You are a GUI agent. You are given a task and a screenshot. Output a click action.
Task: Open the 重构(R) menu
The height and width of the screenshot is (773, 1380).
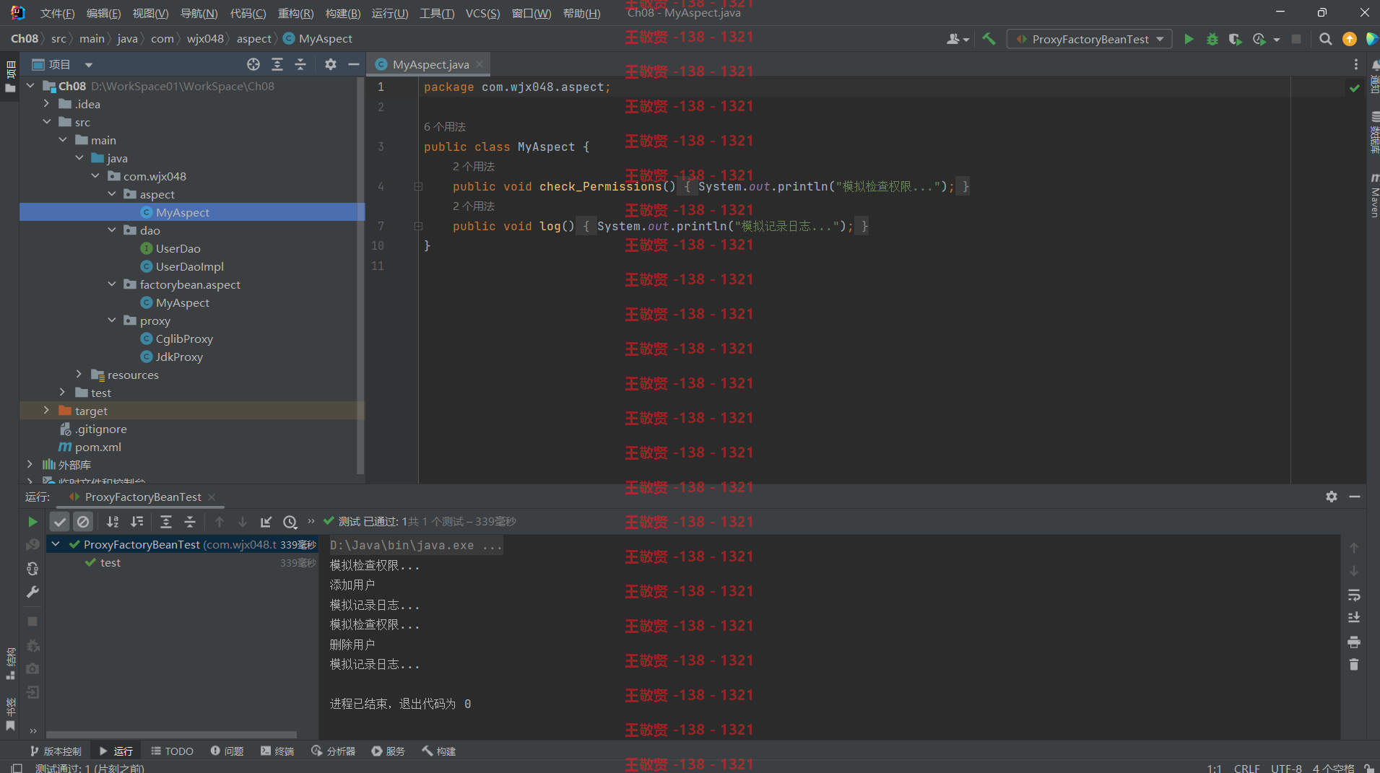tap(295, 13)
